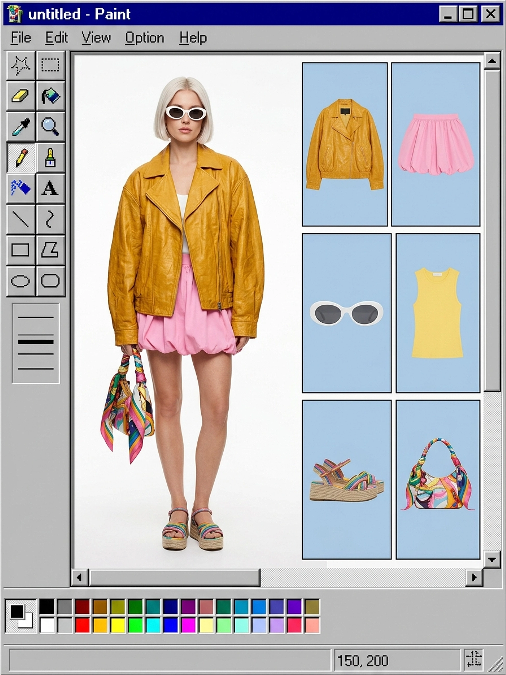Screen dimensions: 506x675
Task: Pick the dark gray color swatch
Action: [x=65, y=607]
